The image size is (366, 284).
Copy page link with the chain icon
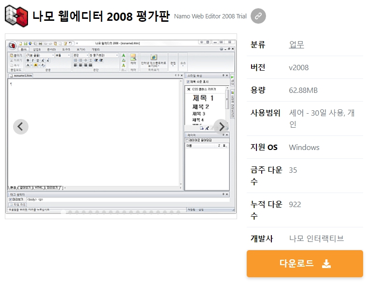tap(258, 16)
